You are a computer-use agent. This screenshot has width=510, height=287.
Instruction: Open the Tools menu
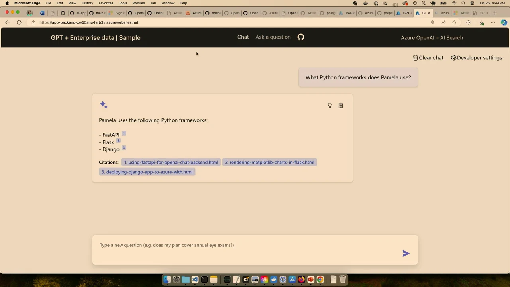click(x=123, y=3)
